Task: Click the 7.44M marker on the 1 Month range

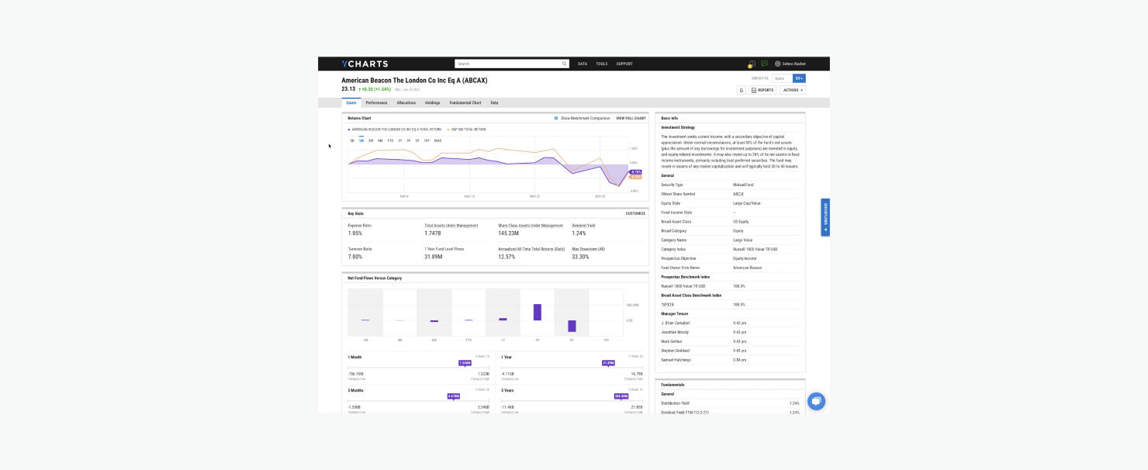Action: pos(466,362)
